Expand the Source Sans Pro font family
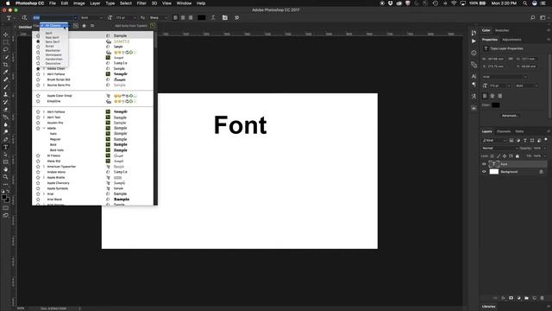552x311 pixels. tap(44, 85)
